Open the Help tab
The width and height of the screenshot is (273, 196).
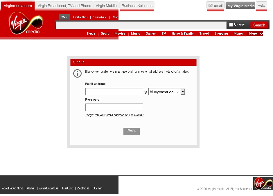261,6
